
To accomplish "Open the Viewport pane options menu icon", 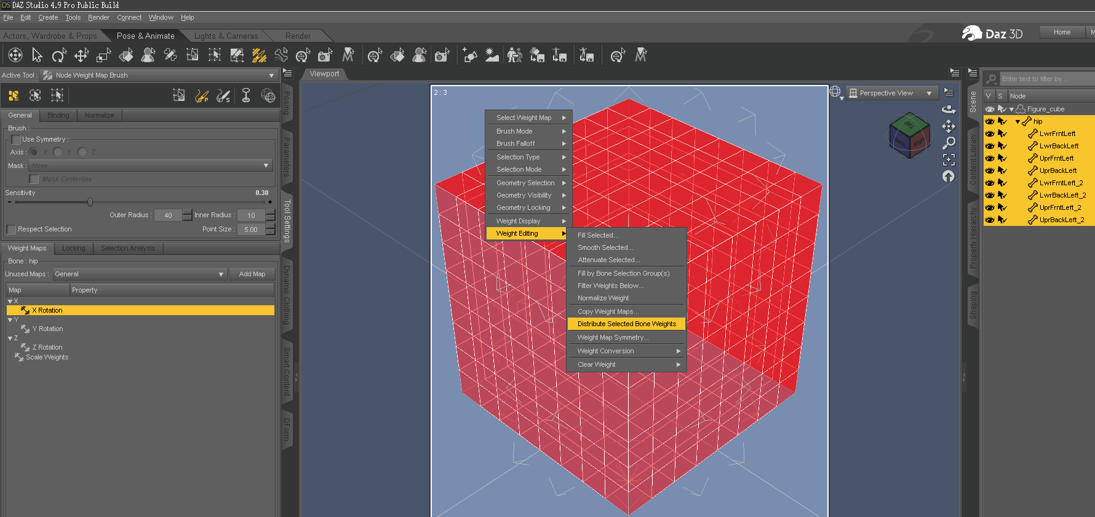I will coord(955,73).
